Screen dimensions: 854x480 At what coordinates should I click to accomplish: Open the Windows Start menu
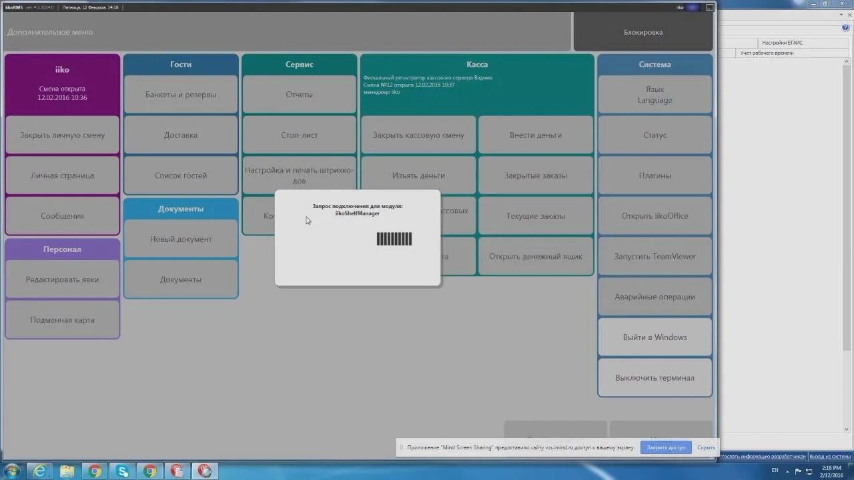coord(12,471)
